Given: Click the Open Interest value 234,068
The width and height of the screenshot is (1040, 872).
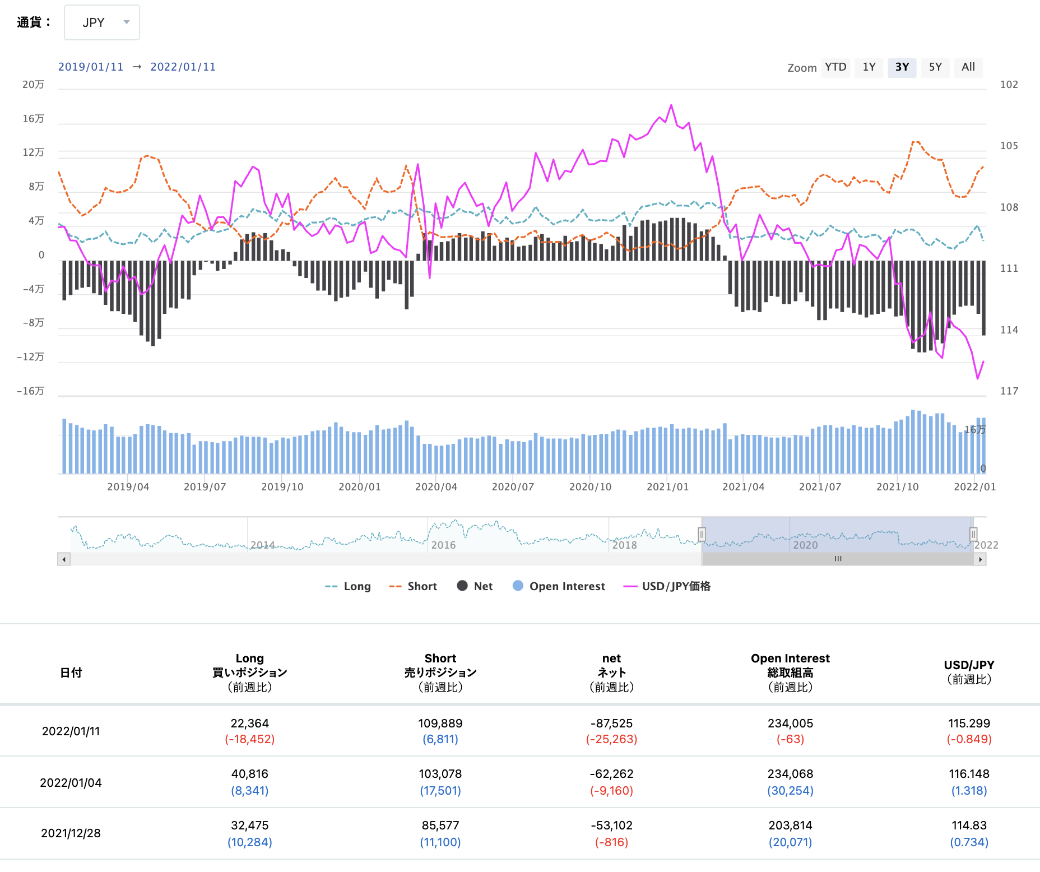Looking at the screenshot, I should pyautogui.click(x=790, y=774).
